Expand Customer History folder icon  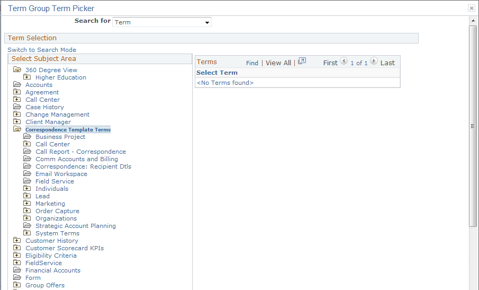[x=17, y=240]
